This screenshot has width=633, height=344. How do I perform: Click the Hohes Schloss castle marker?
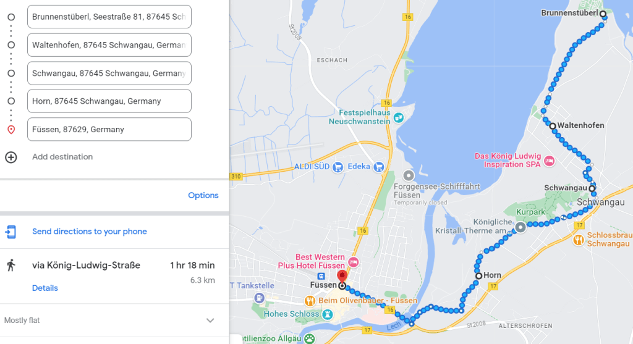[x=328, y=314]
